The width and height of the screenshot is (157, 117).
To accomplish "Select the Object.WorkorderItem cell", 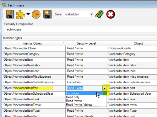I will tap(34, 60).
